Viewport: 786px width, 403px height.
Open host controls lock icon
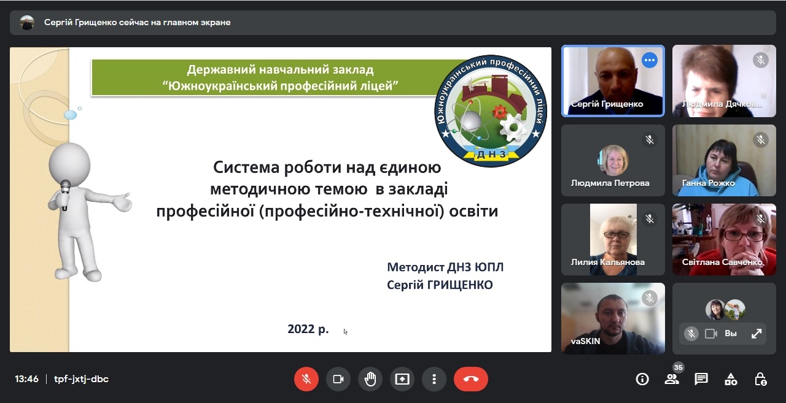pos(760,379)
